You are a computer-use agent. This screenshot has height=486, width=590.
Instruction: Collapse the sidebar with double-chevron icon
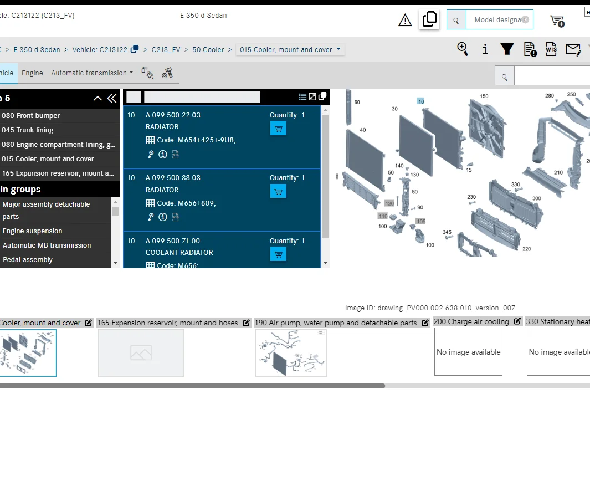point(112,98)
